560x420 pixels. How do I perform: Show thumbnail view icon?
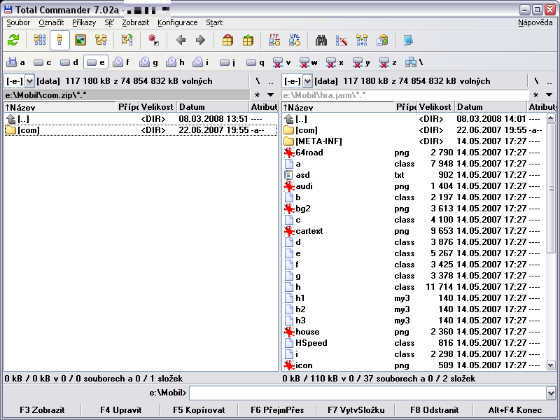[x=80, y=40]
